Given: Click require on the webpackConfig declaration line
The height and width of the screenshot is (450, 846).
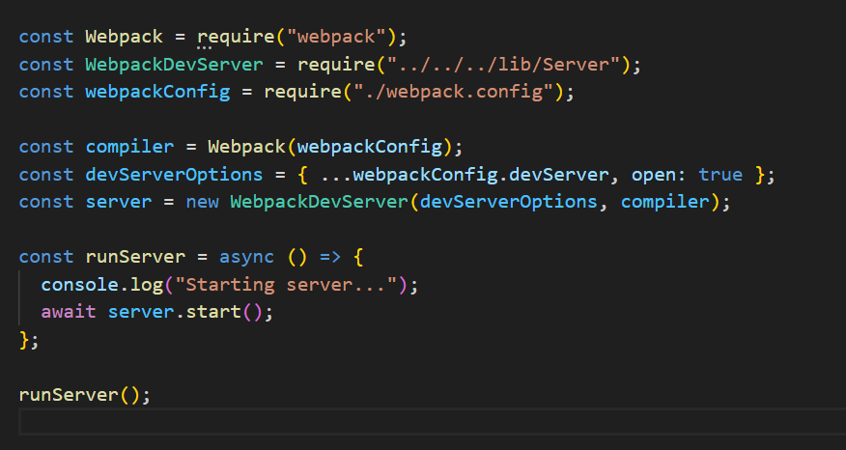Looking at the screenshot, I should pos(302,92).
